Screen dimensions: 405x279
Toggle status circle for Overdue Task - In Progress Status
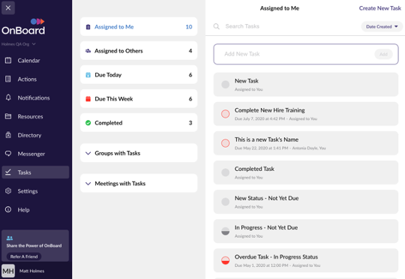(x=225, y=260)
